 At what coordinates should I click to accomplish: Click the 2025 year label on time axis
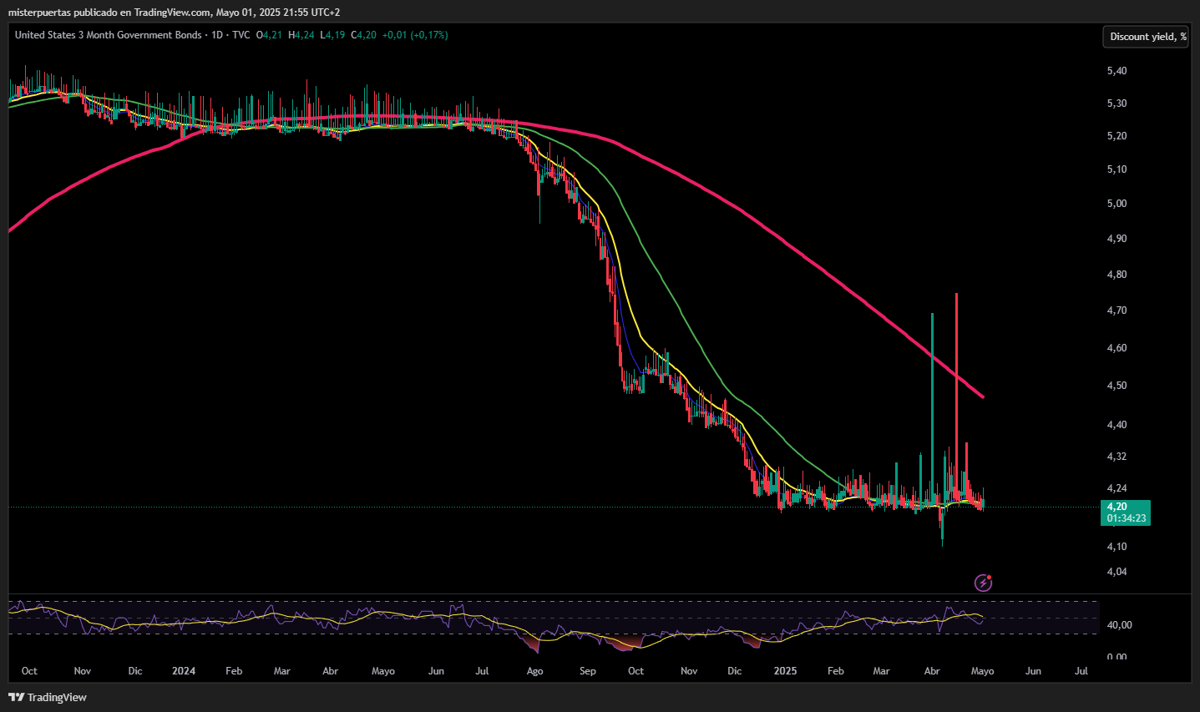tap(785, 671)
